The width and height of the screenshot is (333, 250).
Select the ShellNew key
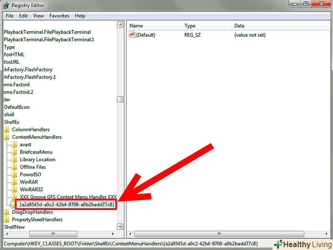pos(15,227)
